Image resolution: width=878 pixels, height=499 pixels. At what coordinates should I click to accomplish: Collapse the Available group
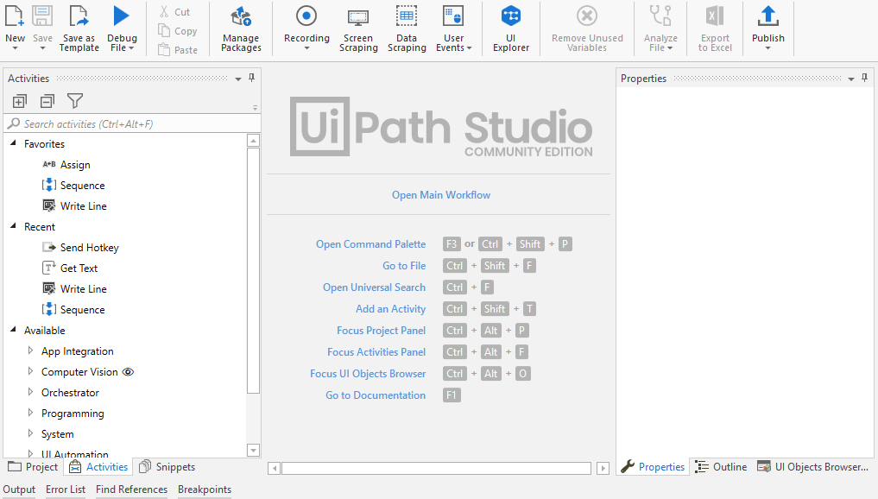click(x=14, y=330)
